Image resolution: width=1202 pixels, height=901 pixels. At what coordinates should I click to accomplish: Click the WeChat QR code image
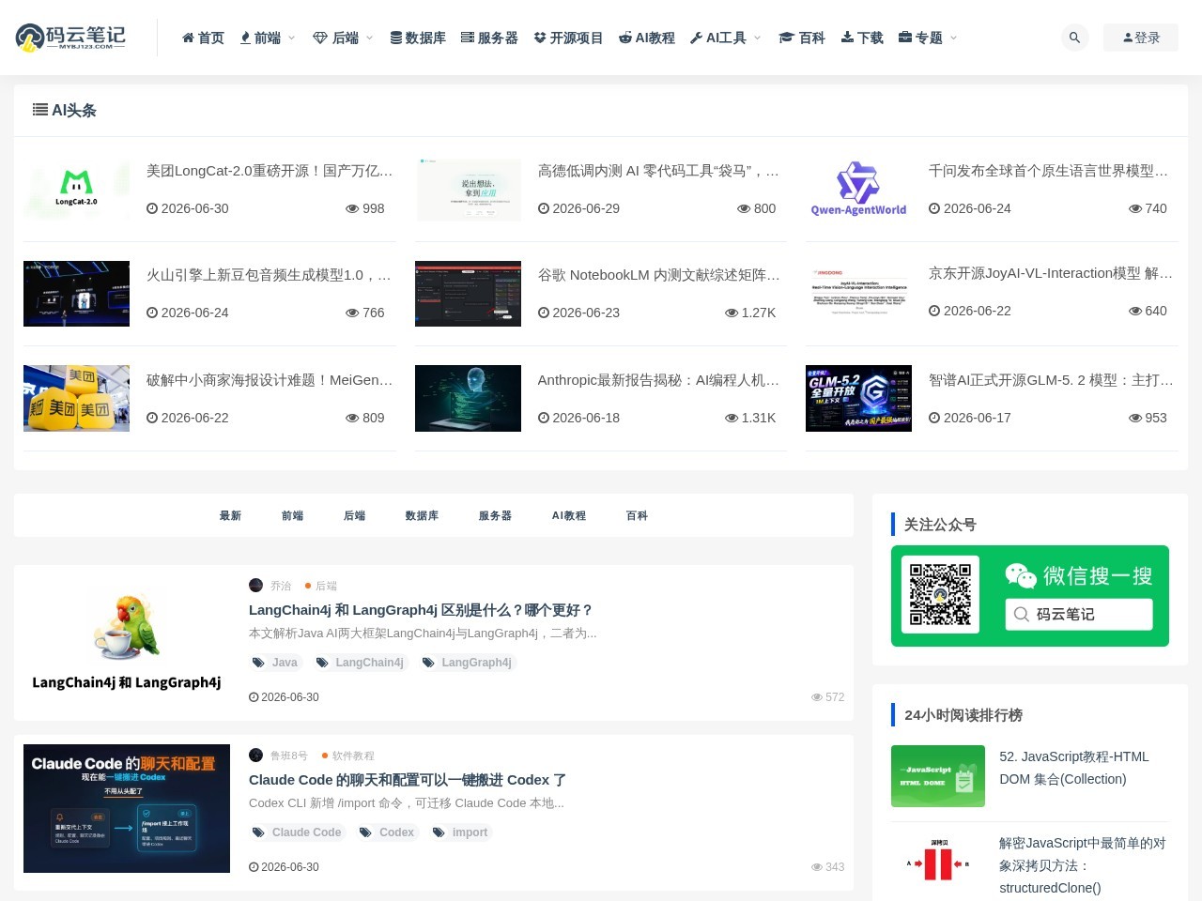(940, 595)
